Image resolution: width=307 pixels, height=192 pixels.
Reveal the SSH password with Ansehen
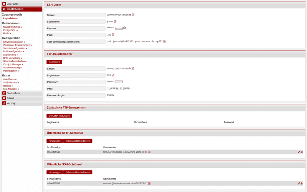119,28
